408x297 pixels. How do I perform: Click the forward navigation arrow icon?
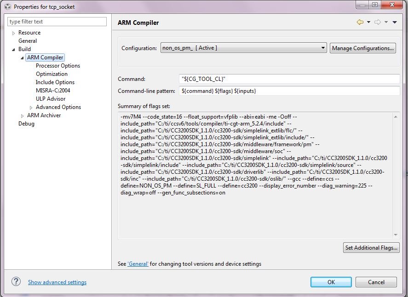pyautogui.click(x=378, y=22)
